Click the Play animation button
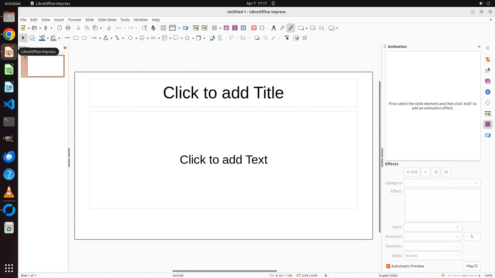The width and height of the screenshot is (495, 278). (x=472, y=266)
